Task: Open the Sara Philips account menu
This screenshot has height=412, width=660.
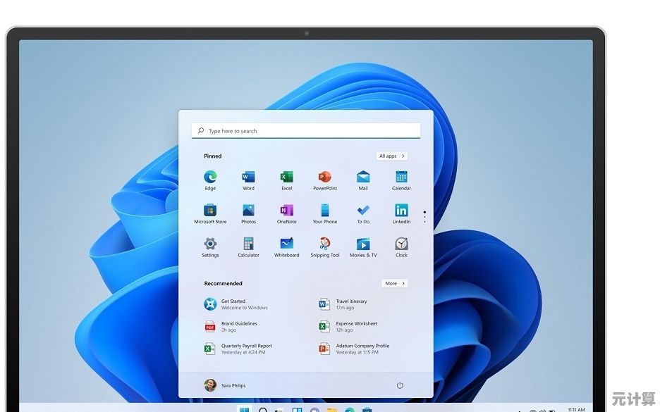Action: 225,385
